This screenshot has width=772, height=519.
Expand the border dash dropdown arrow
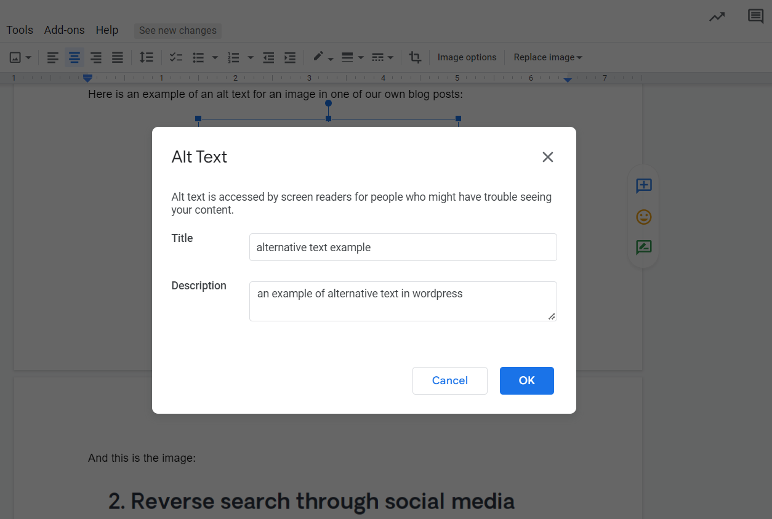point(391,58)
